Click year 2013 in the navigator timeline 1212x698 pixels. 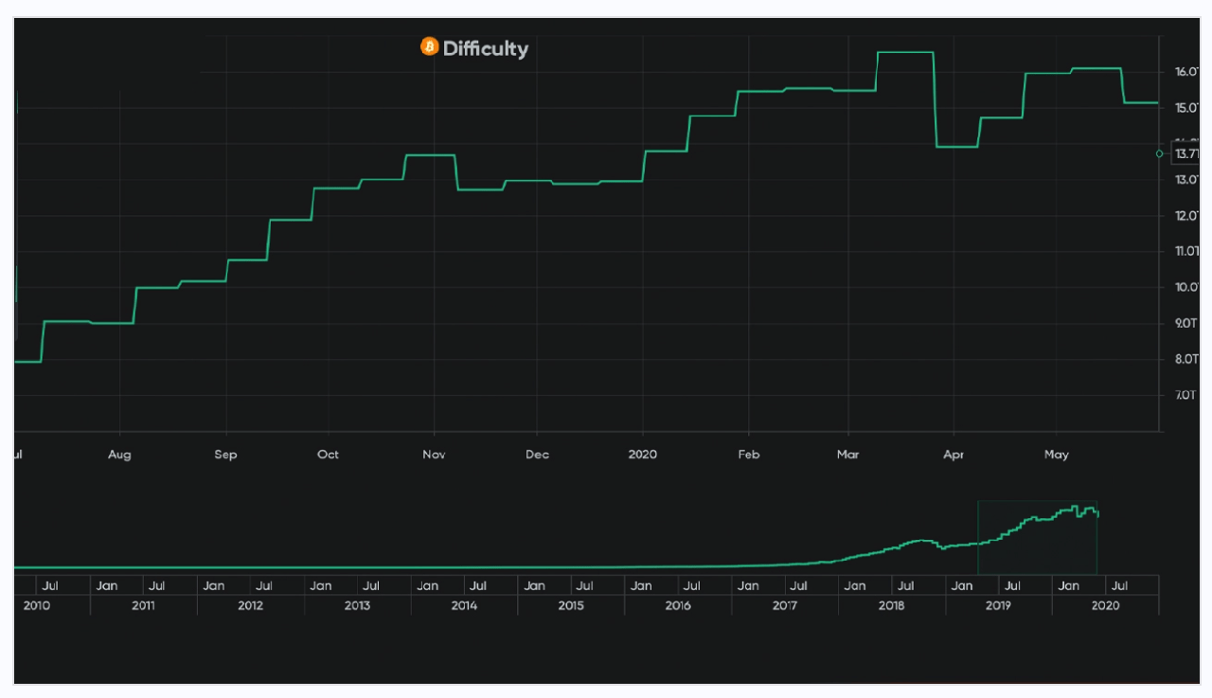click(x=357, y=605)
